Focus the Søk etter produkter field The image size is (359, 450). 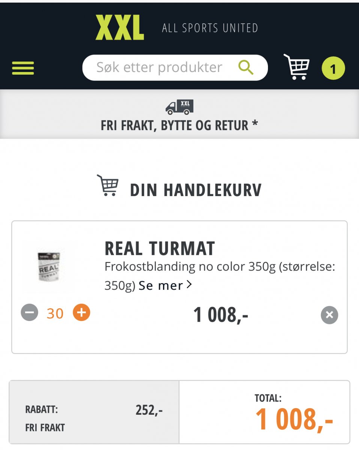tap(159, 68)
